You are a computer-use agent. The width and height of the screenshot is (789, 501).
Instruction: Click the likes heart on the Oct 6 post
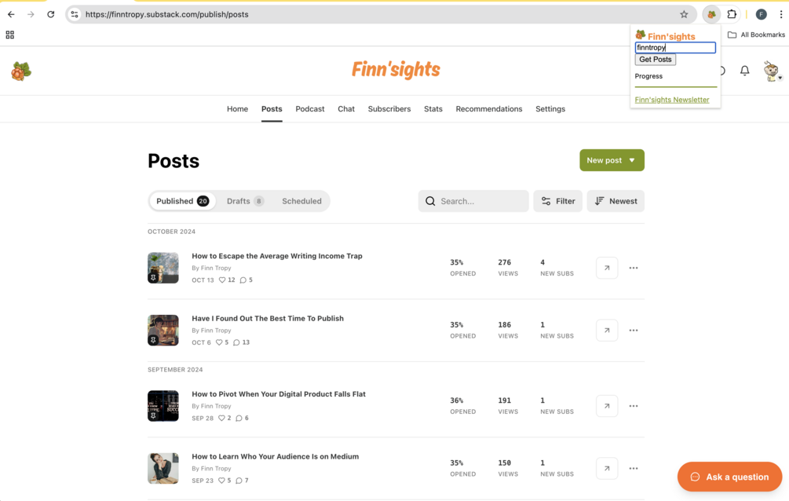(219, 342)
